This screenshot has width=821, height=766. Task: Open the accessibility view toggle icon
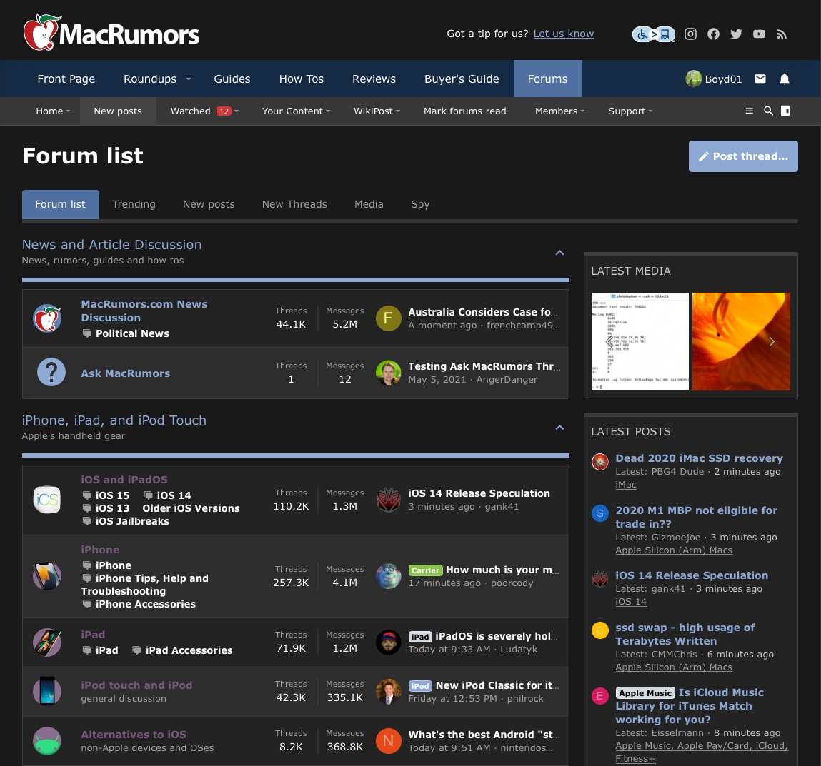(x=654, y=34)
